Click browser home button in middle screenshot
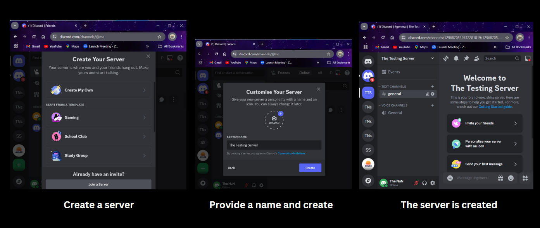 click(x=224, y=54)
